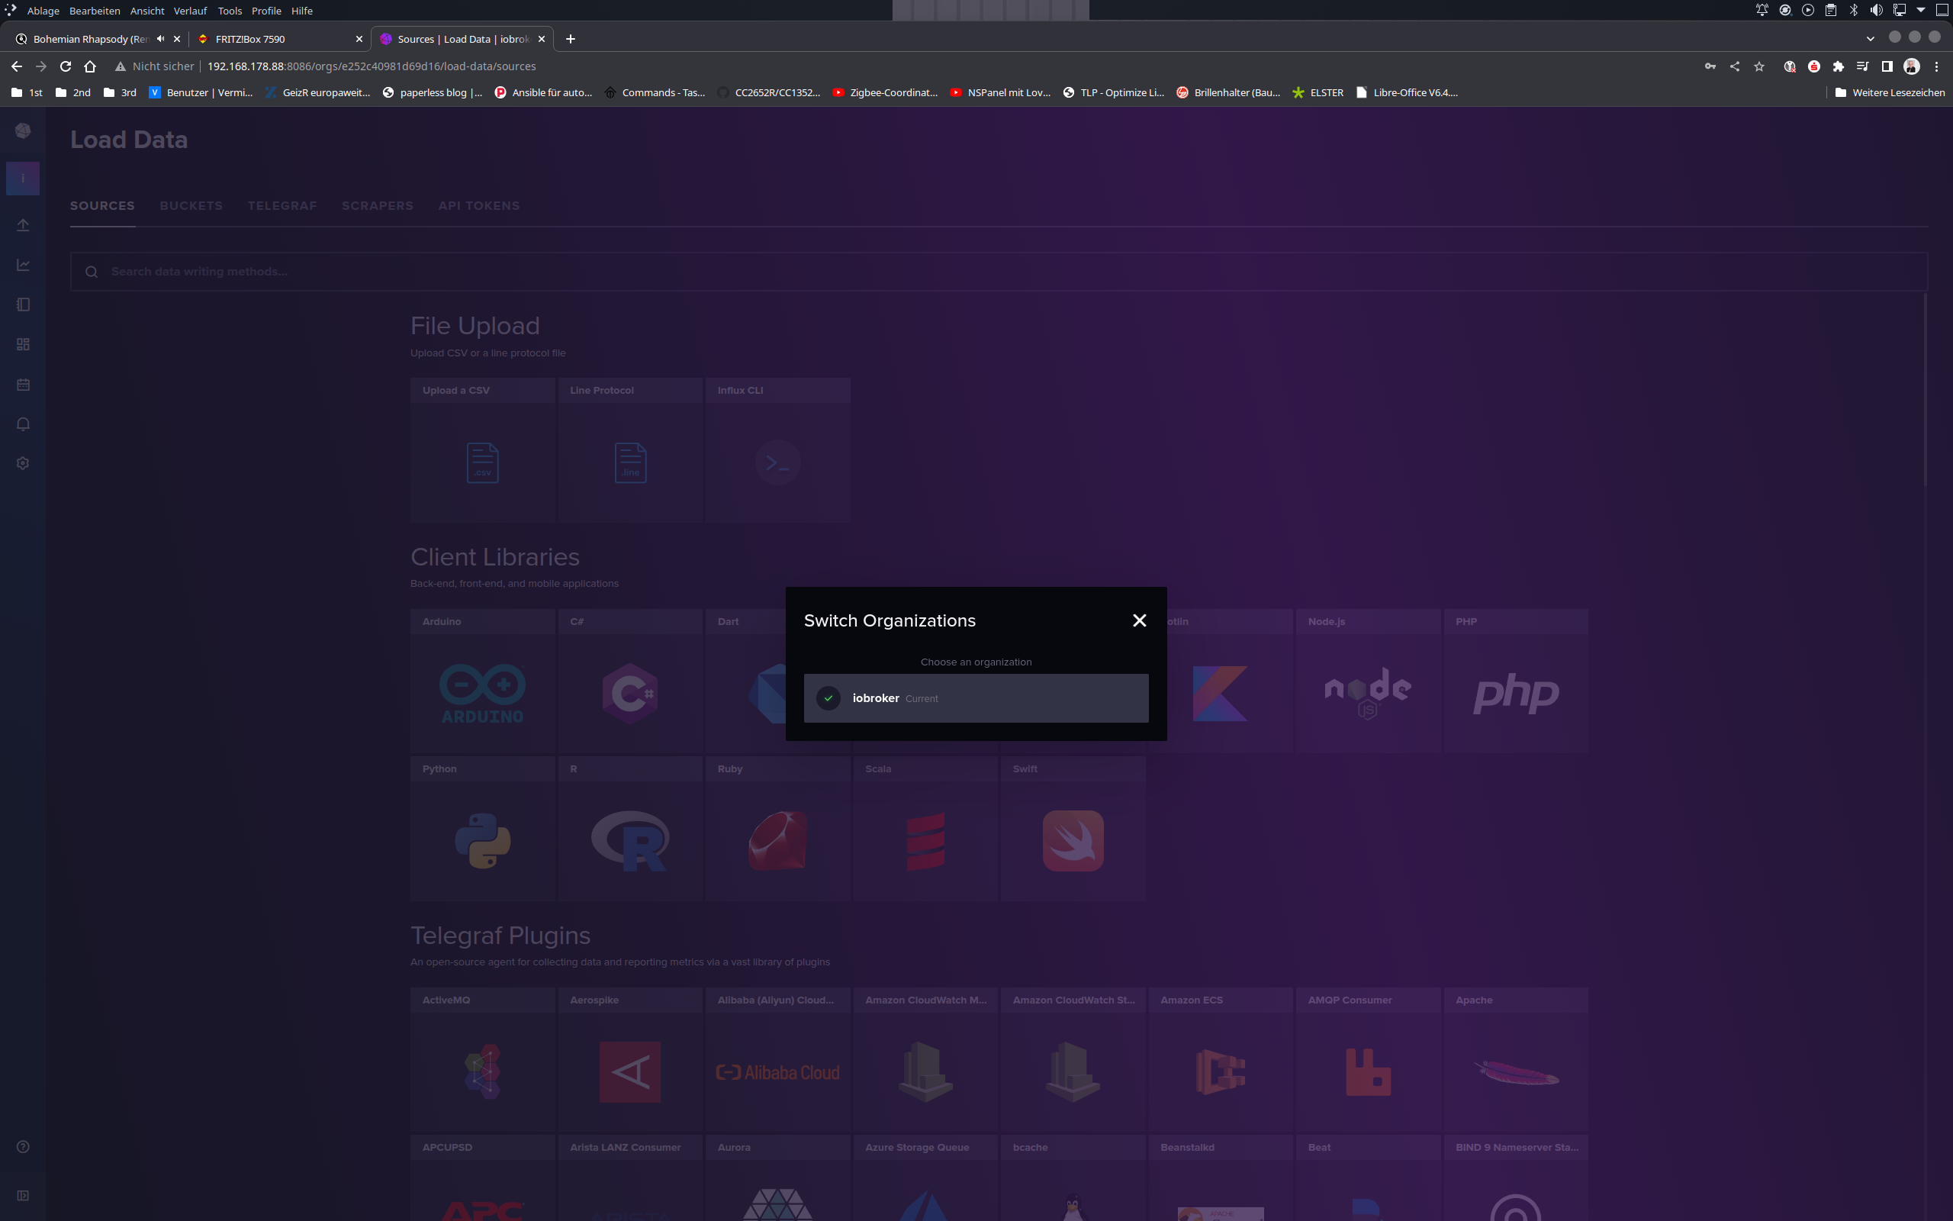Close the Switch Organizations dialog

click(x=1139, y=620)
